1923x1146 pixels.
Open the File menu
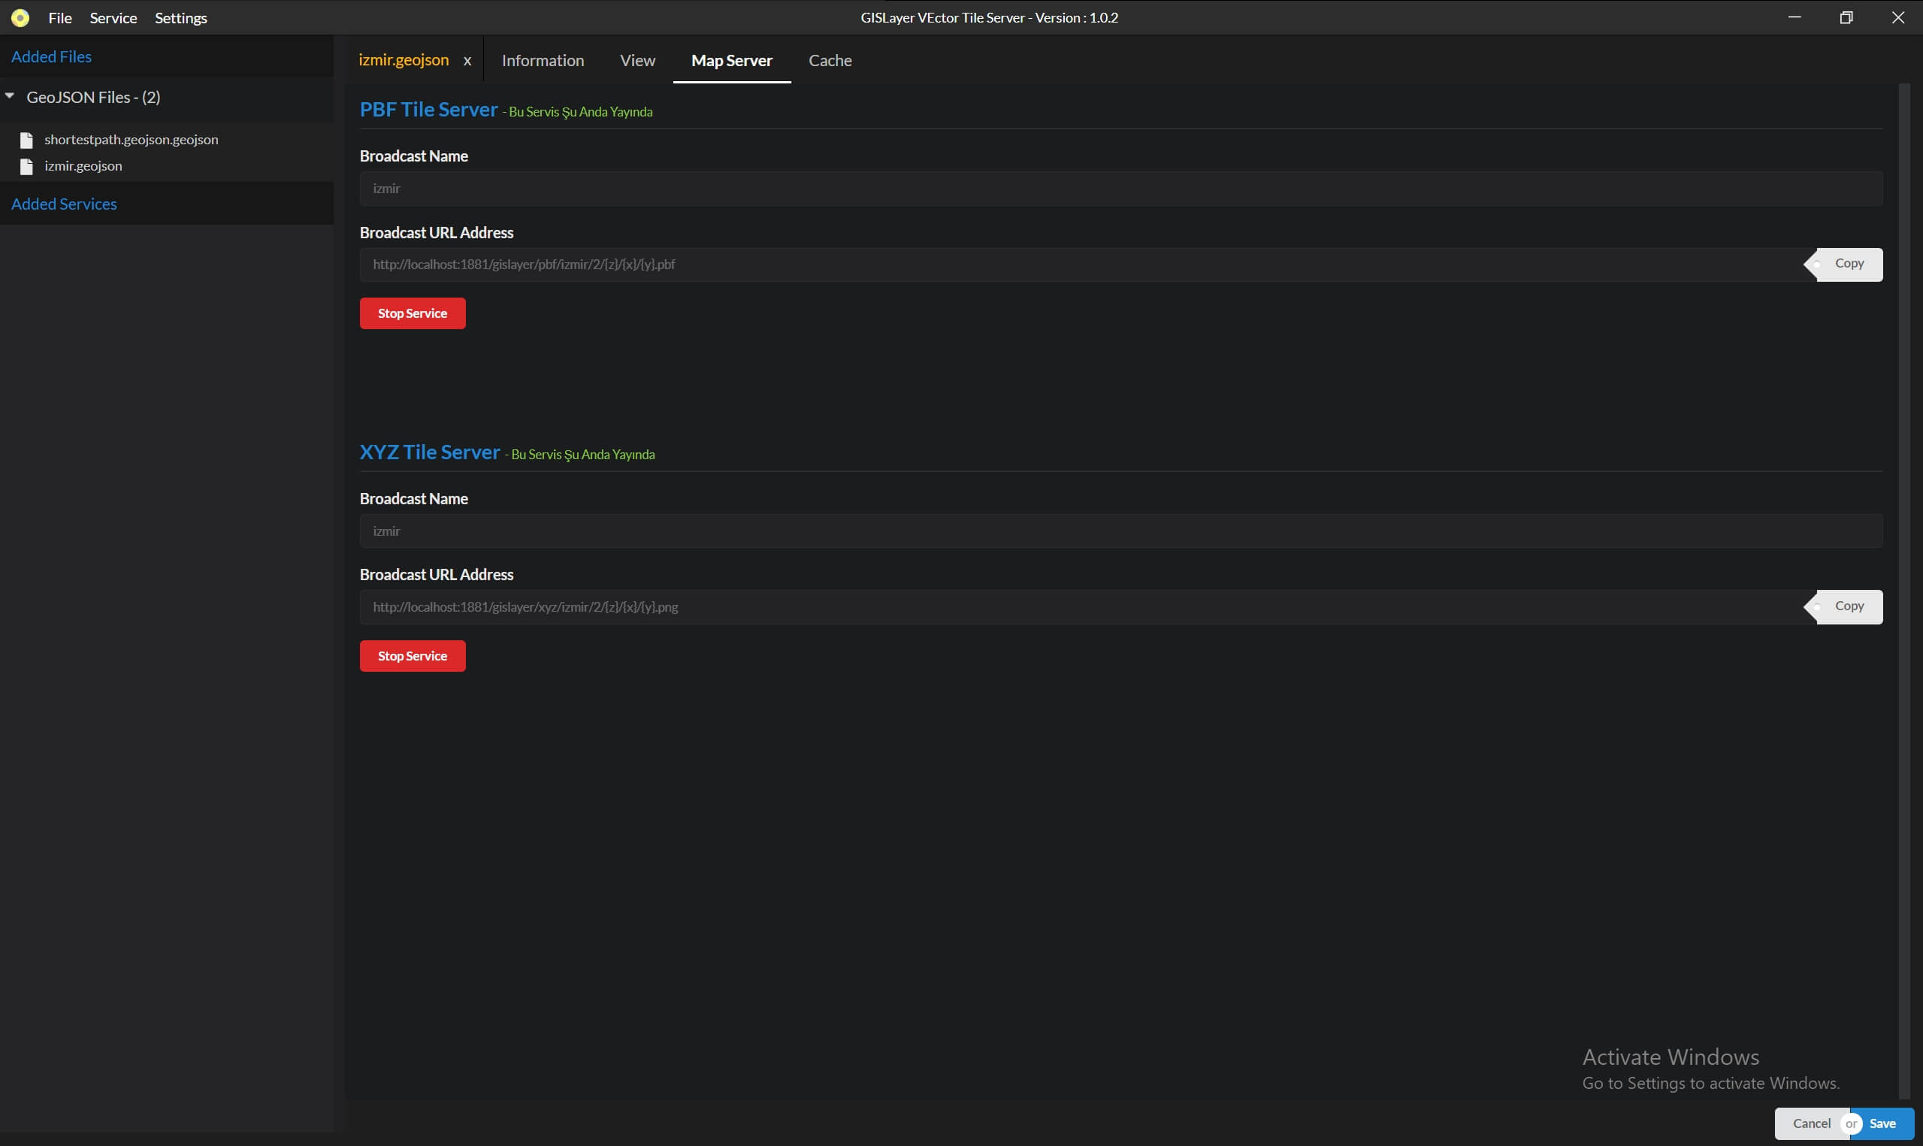coord(60,18)
